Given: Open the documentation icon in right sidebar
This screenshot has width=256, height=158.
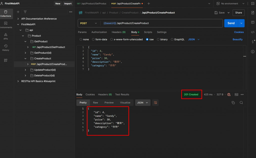Looking at the screenshot, I should 253,13.
